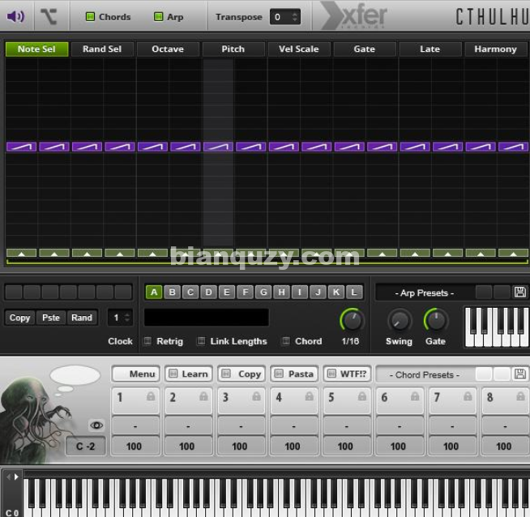Viewport: 530px width, 517px height.
Task: Select arp pattern slot C
Action: click(x=190, y=292)
